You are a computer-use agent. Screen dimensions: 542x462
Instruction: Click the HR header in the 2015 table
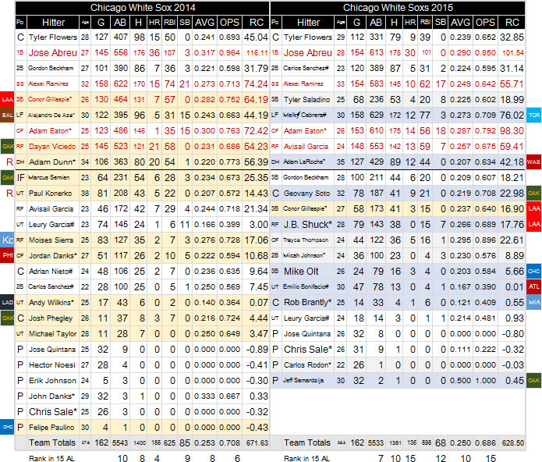(x=410, y=23)
